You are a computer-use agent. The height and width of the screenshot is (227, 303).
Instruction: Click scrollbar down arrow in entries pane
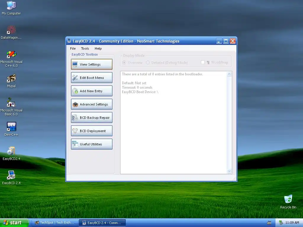229,171
